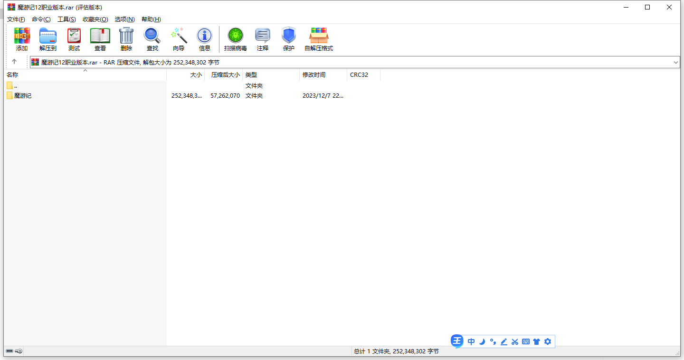Open the 文件(F) menu
The height and width of the screenshot is (360, 684).
16,19
